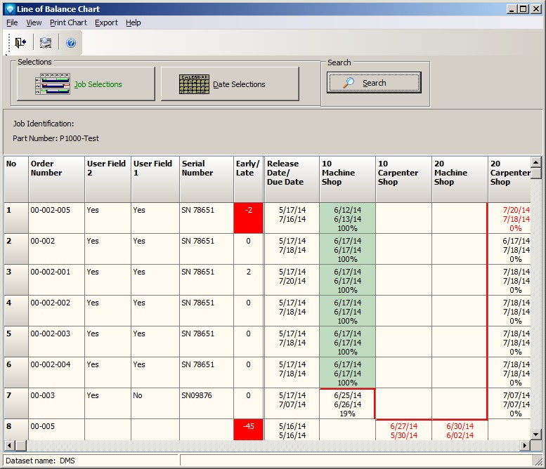Screen dimensions: 546x469
Task: Click the print chart toolbar icon
Action: (x=46, y=43)
